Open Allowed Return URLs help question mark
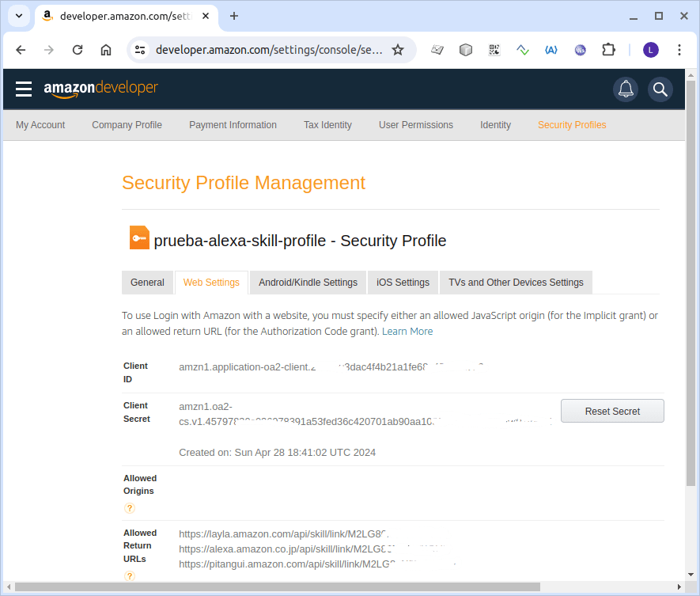Viewport: 700px width, 596px height. pyautogui.click(x=130, y=576)
